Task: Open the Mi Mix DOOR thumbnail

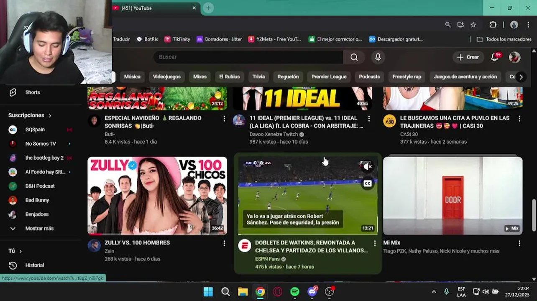Action: (453, 196)
